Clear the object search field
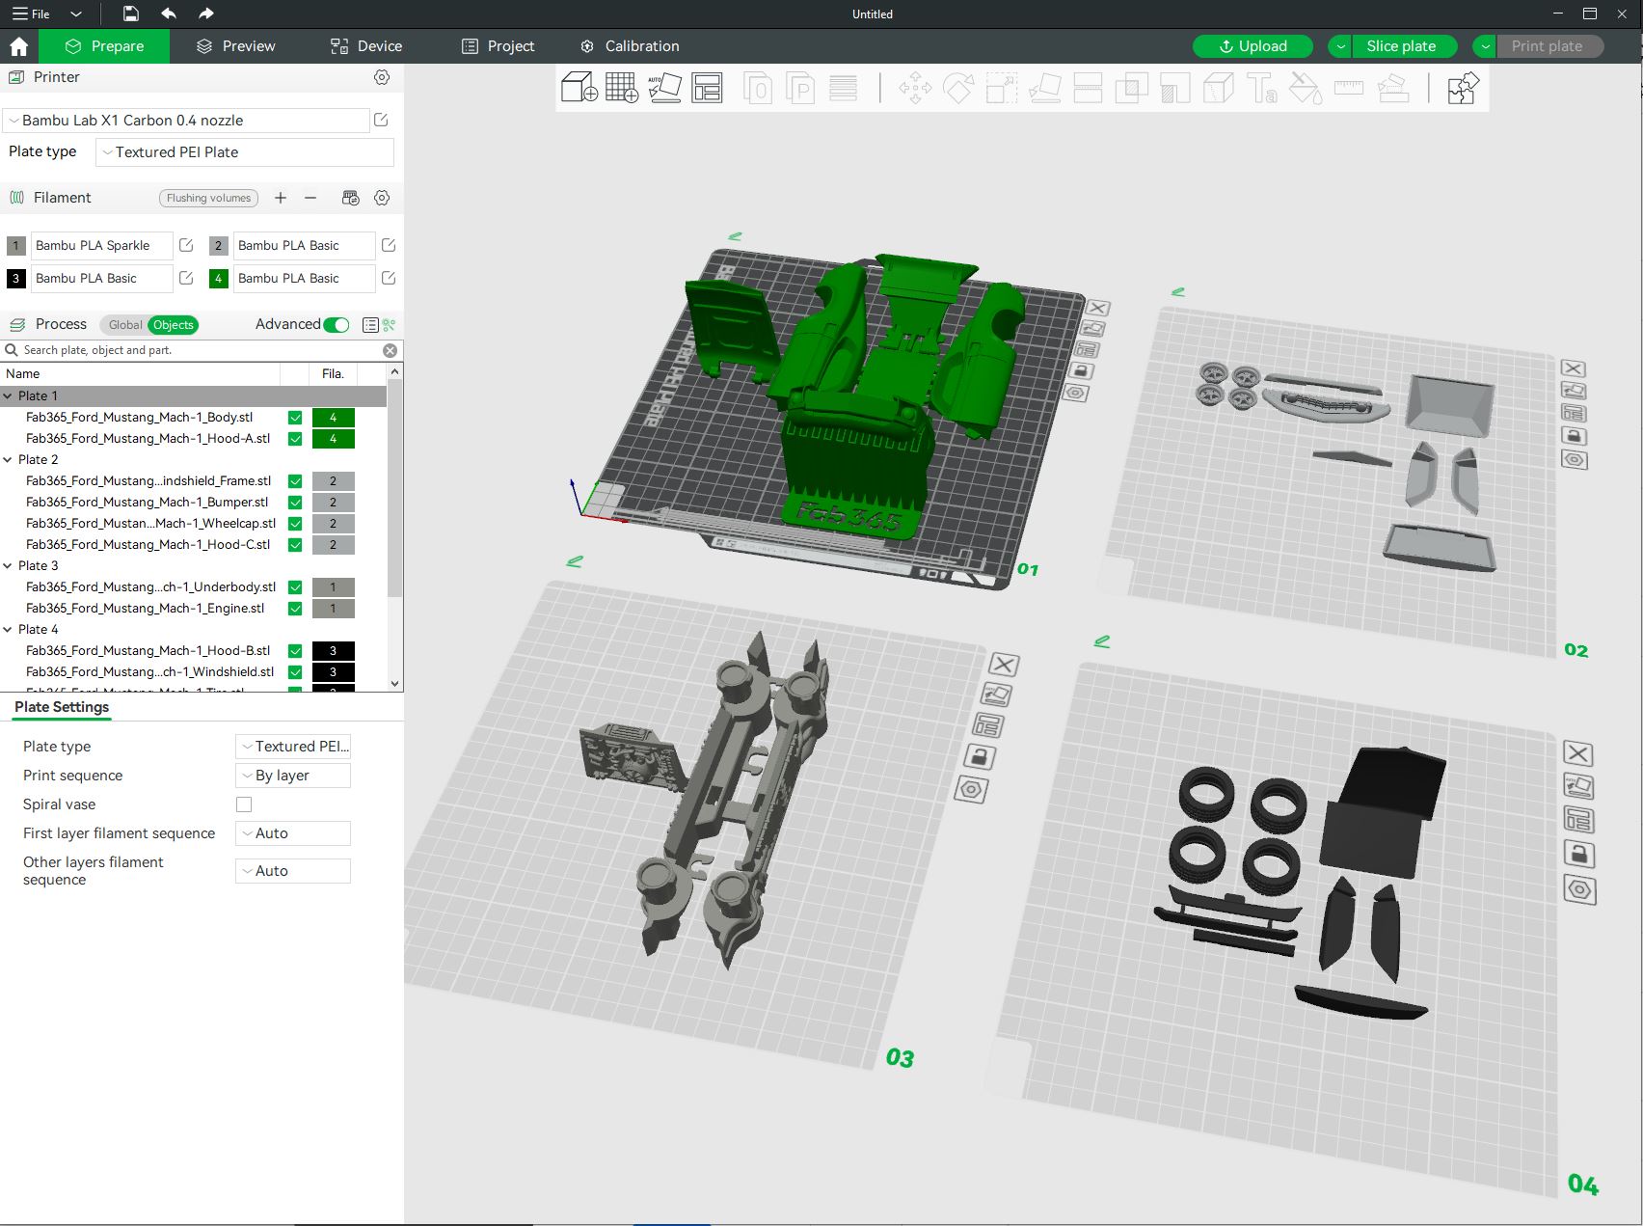 [x=390, y=350]
